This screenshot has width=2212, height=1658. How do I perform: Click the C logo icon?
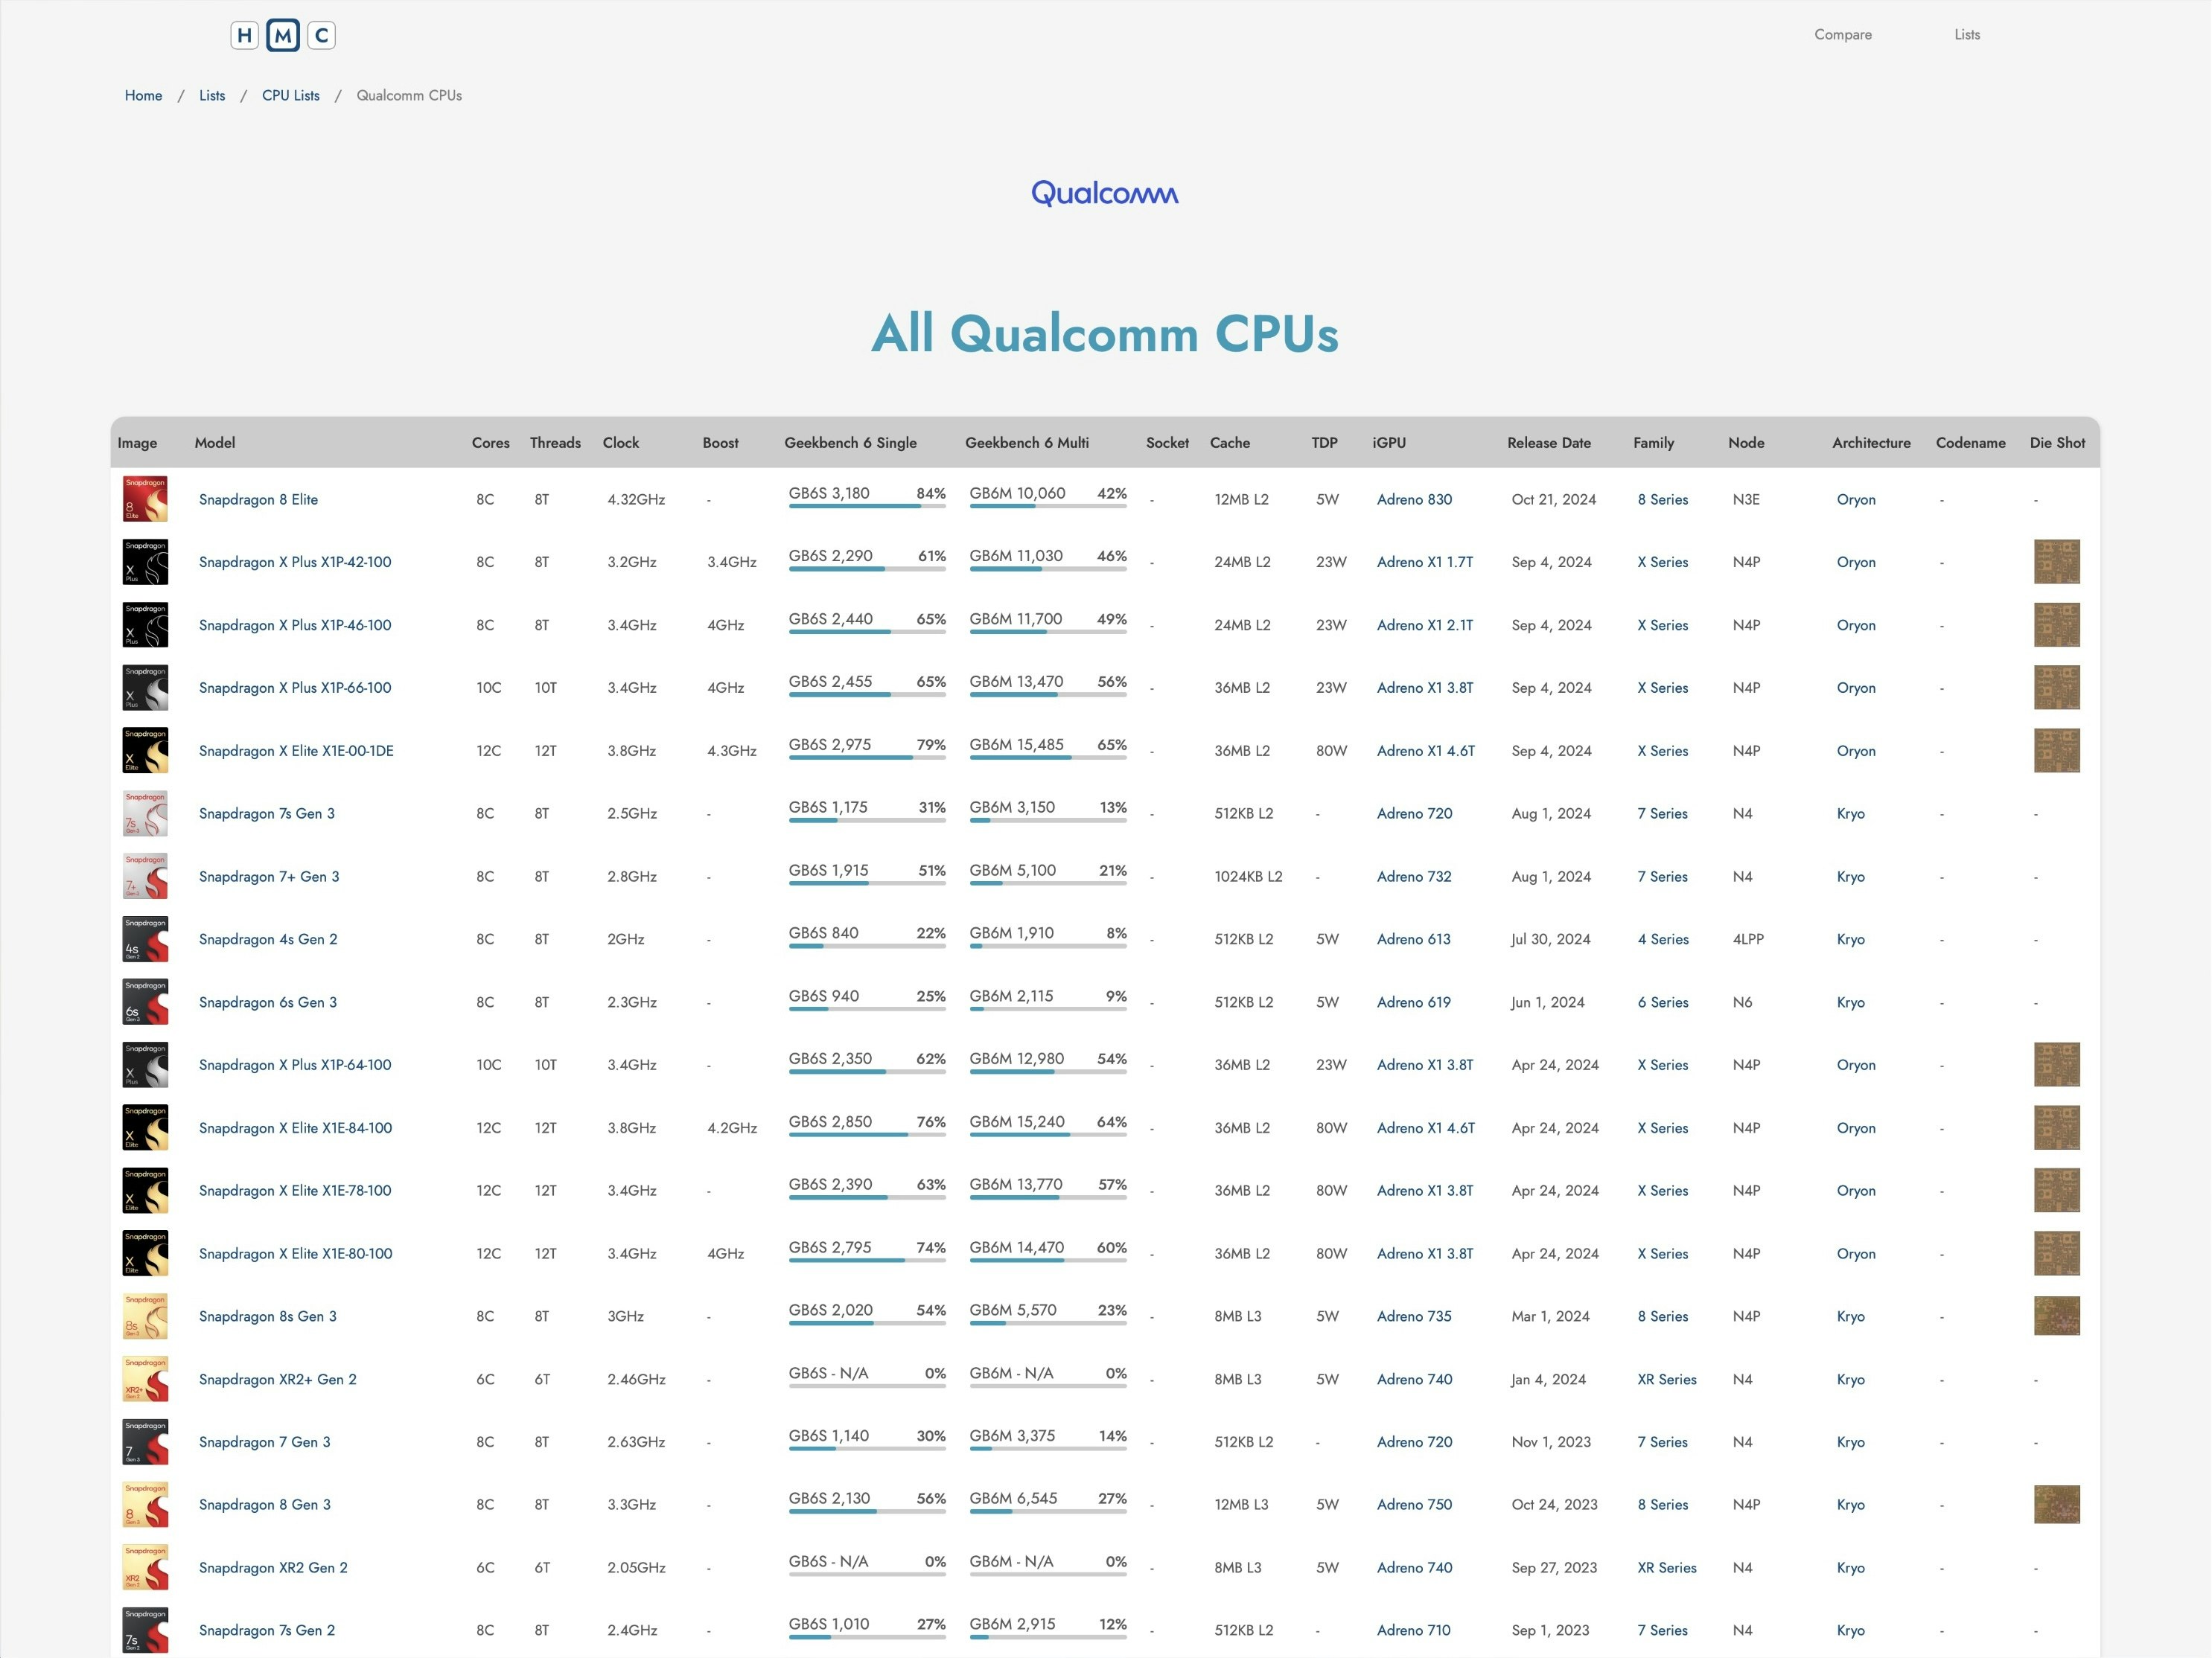pyautogui.click(x=321, y=36)
